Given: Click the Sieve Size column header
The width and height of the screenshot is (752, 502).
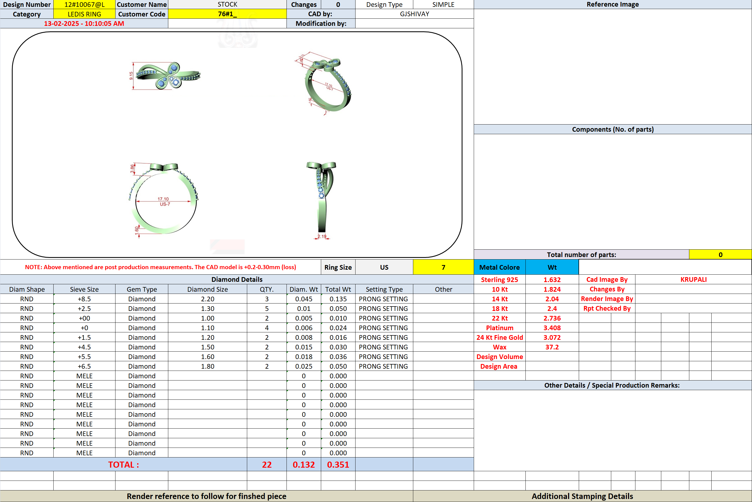Looking at the screenshot, I should coord(84,289).
